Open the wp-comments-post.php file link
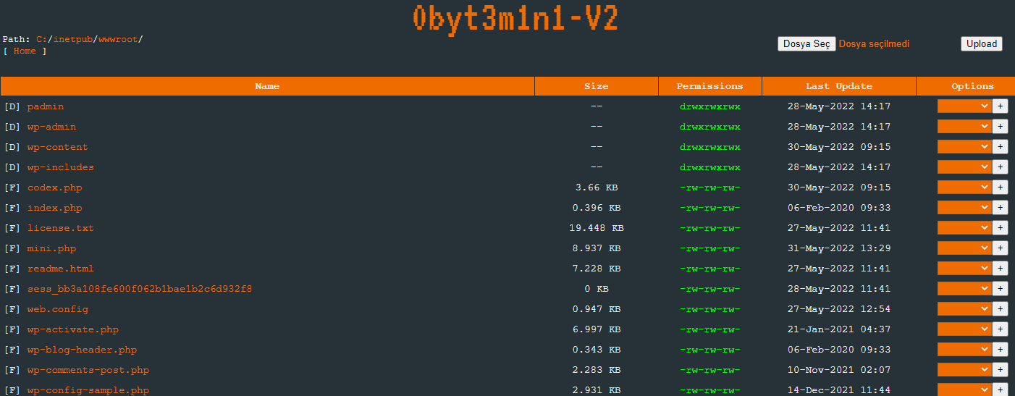This screenshot has height=396, width=1015. [88, 370]
